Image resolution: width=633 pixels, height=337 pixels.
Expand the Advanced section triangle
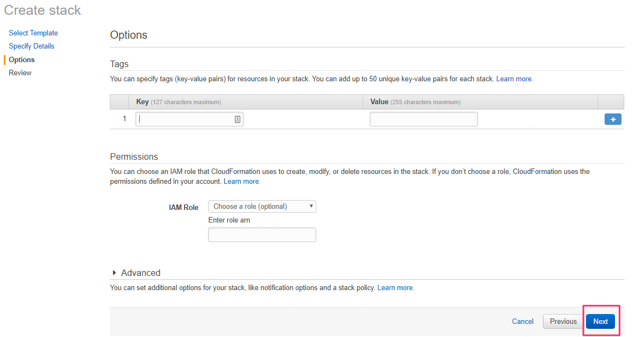pos(114,273)
